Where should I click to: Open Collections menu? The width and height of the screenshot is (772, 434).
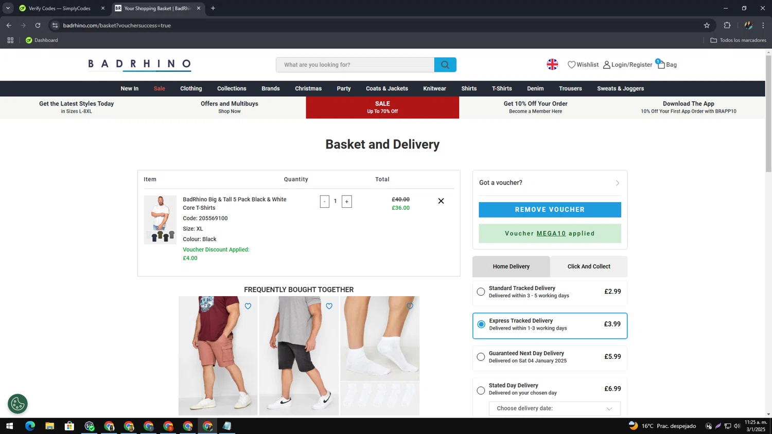(232, 88)
